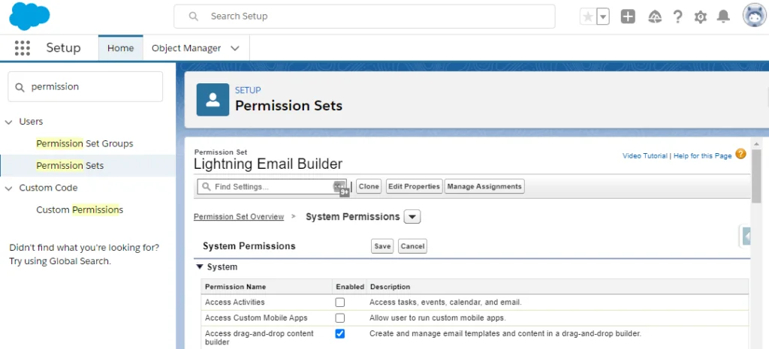
Task: Click the 9+ badge beside Find Settings
Action: point(345,193)
